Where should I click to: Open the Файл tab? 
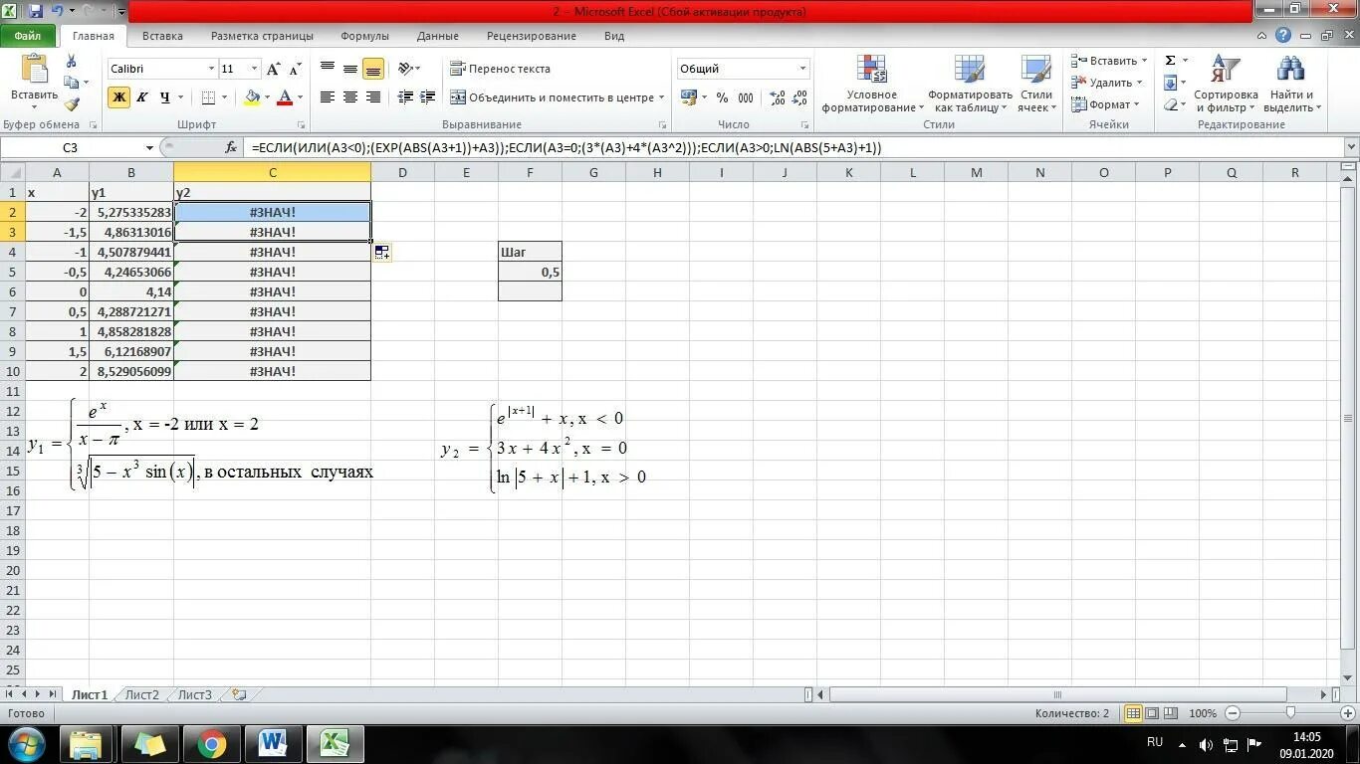(x=28, y=36)
